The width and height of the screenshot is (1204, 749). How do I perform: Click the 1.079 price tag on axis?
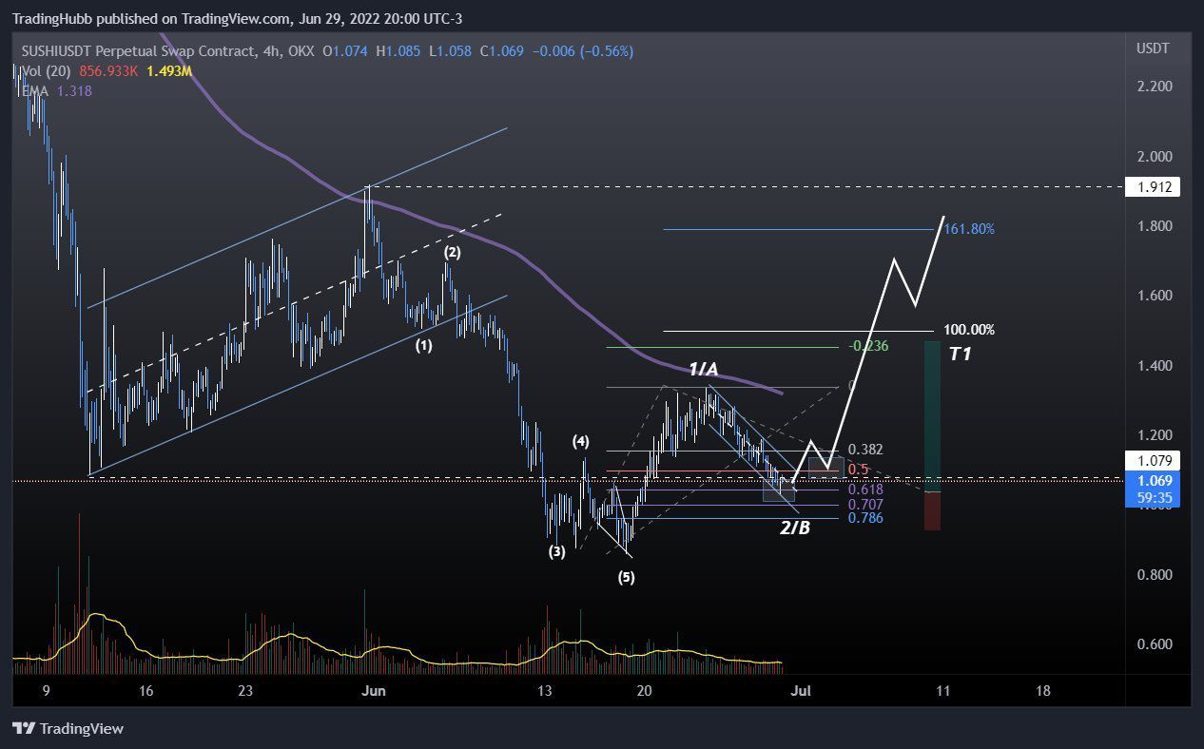point(1152,460)
